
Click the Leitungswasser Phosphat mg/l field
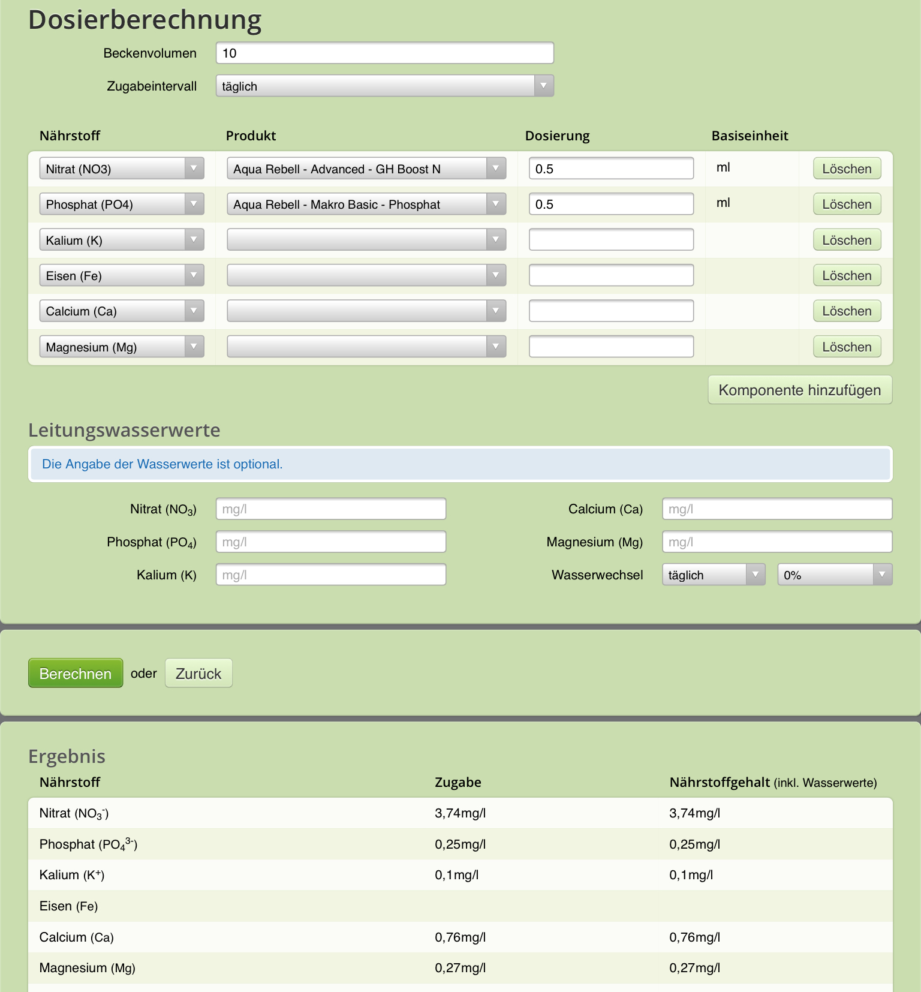pos(331,542)
